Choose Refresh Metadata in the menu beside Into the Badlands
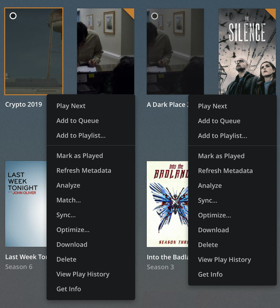 225,170
